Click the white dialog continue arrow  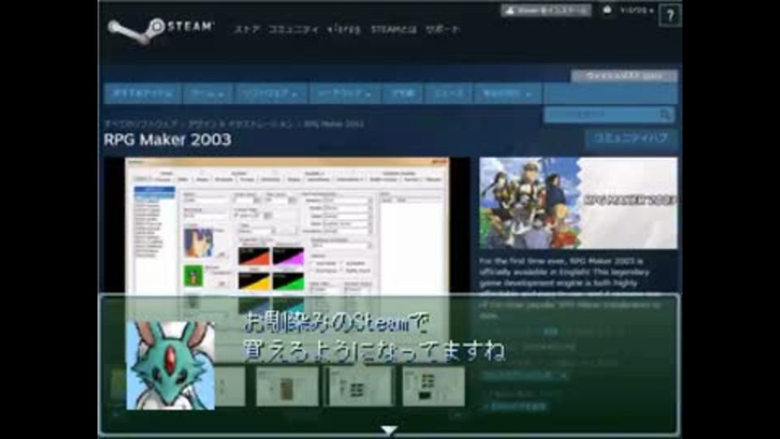pyautogui.click(x=389, y=429)
